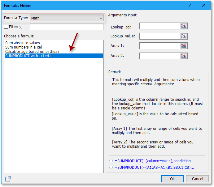The width and height of the screenshot is (214, 187).
Task: Select 'Sum absolute values' formula
Action: tap(23, 43)
